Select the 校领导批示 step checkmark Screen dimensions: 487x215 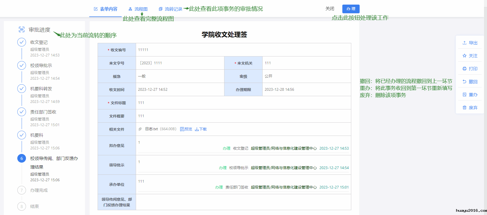click(x=22, y=65)
